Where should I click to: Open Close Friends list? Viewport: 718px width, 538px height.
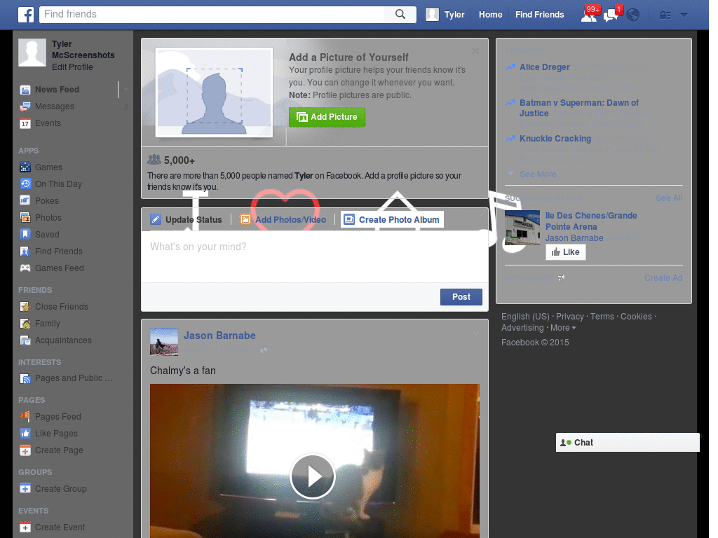tap(62, 307)
